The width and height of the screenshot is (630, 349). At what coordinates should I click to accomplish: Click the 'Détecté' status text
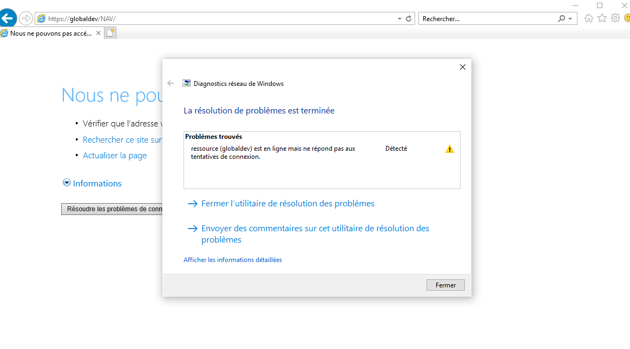(396, 149)
